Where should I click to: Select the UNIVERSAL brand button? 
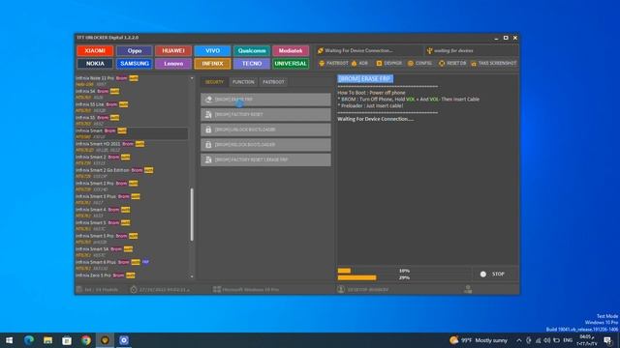click(x=291, y=64)
